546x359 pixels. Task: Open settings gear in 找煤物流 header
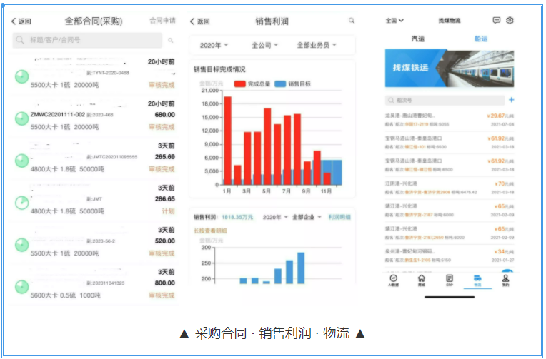tap(510, 21)
